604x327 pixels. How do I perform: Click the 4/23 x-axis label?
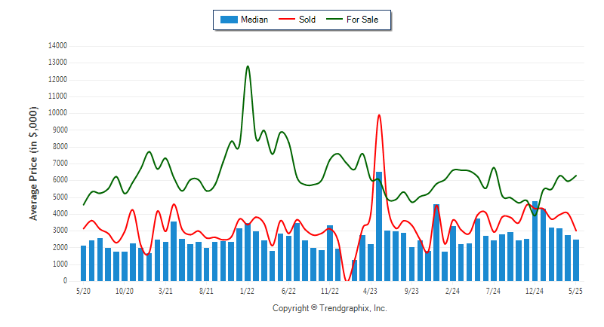point(370,292)
